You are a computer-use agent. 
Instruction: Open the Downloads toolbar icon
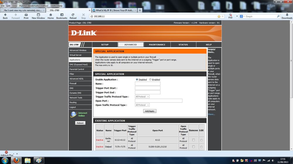point(287,15)
